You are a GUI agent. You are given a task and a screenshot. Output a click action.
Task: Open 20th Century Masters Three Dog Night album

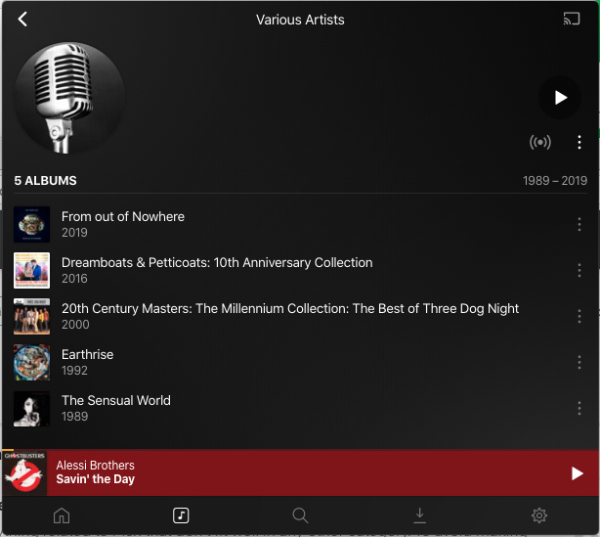click(300, 316)
